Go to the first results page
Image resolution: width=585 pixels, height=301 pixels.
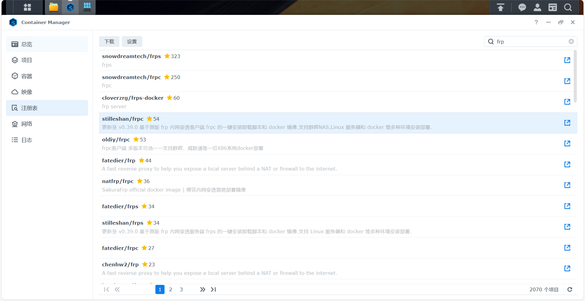click(x=106, y=289)
